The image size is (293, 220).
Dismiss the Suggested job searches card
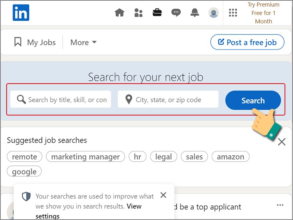coord(282,142)
